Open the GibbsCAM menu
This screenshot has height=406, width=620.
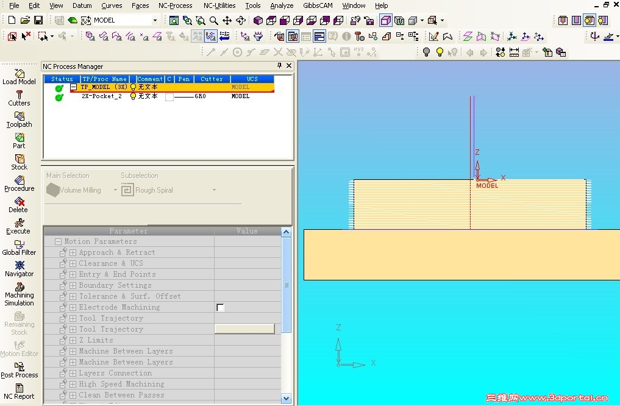click(x=318, y=5)
